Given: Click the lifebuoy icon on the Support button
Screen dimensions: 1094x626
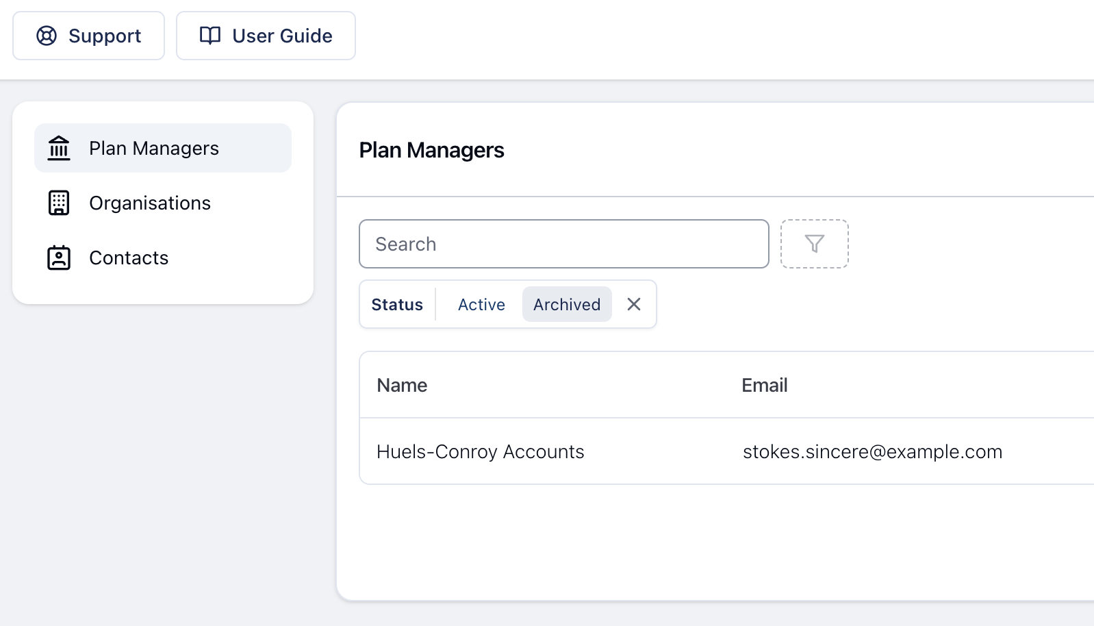Looking at the screenshot, I should click(47, 36).
